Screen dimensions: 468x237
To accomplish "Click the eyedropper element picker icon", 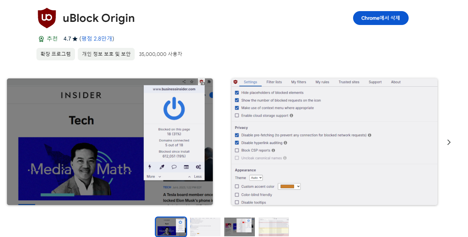I will click(x=162, y=167).
